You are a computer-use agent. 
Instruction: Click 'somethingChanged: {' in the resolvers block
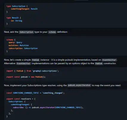click(21, 105)
